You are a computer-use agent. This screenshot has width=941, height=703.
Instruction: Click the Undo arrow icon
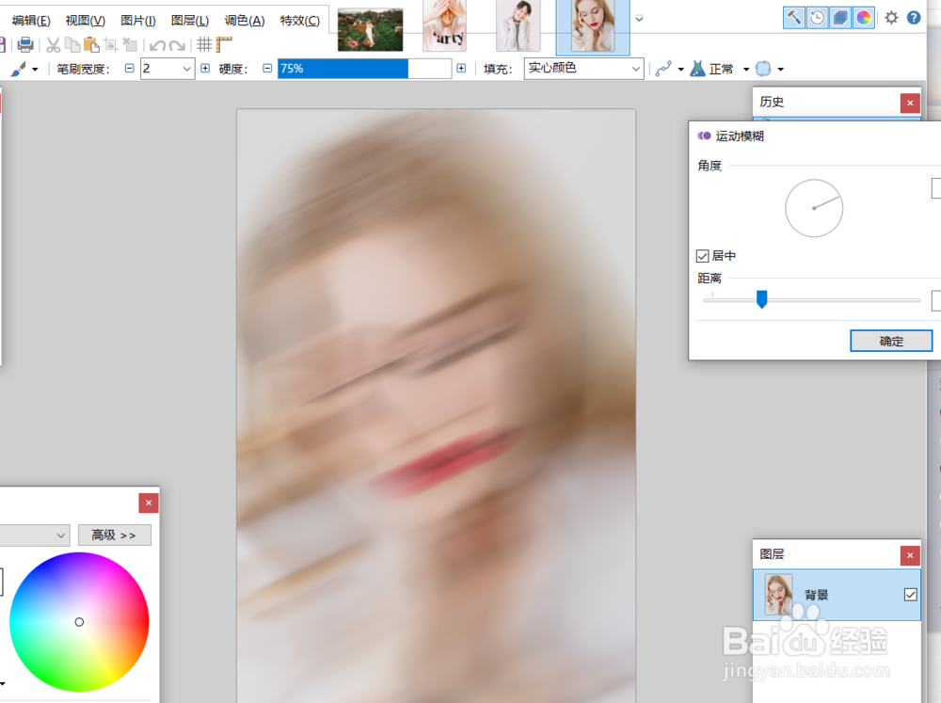tap(157, 42)
